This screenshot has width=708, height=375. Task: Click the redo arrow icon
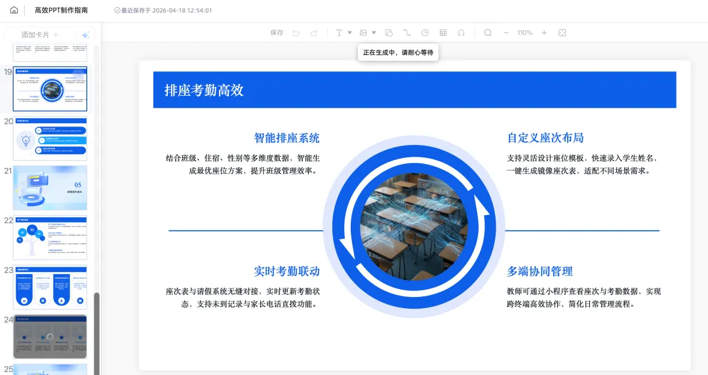[x=314, y=33]
